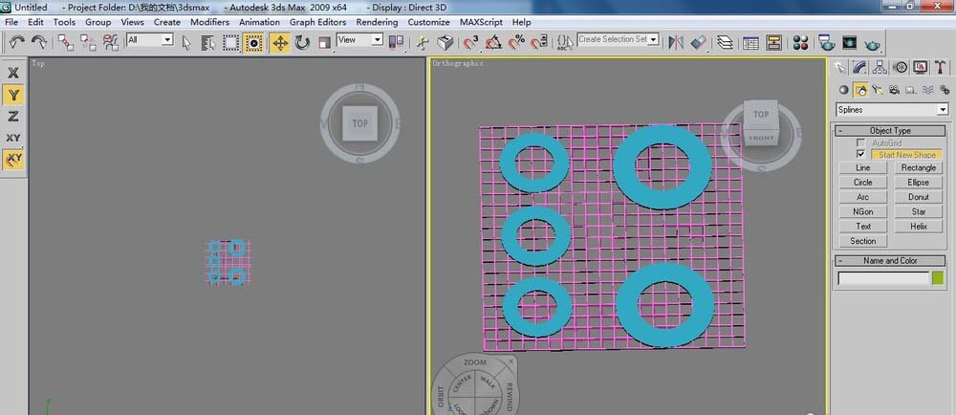The width and height of the screenshot is (956, 415).
Task: Restrict to the Y axis constraint
Action: pos(13,95)
